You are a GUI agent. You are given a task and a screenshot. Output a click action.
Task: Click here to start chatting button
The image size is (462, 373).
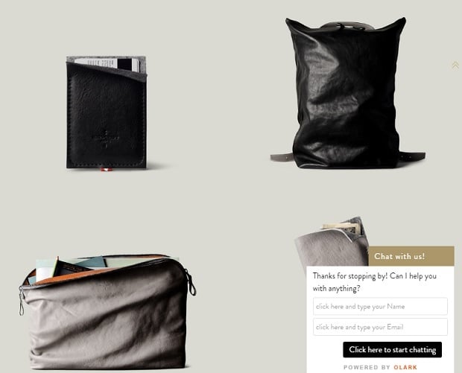coord(392,350)
